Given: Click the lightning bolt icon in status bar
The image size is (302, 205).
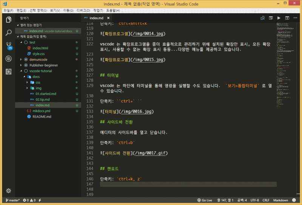Looking at the screenshot, I should (x=40, y=200).
